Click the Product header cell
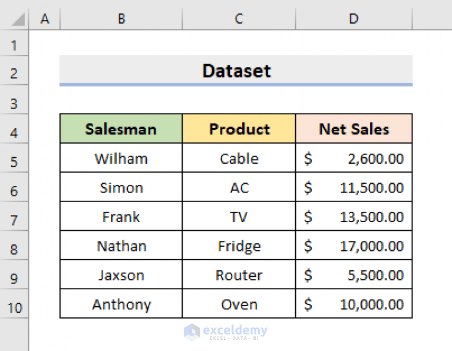Viewport: 452px width, 351px height. tap(239, 128)
